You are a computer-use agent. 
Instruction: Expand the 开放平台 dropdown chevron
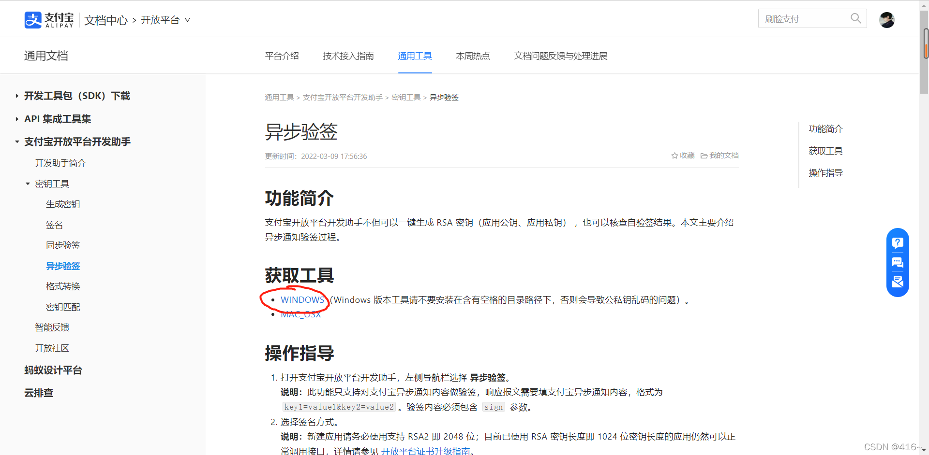point(188,20)
